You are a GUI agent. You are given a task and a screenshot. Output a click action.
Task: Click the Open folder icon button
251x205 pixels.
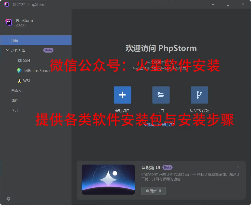[161, 95]
